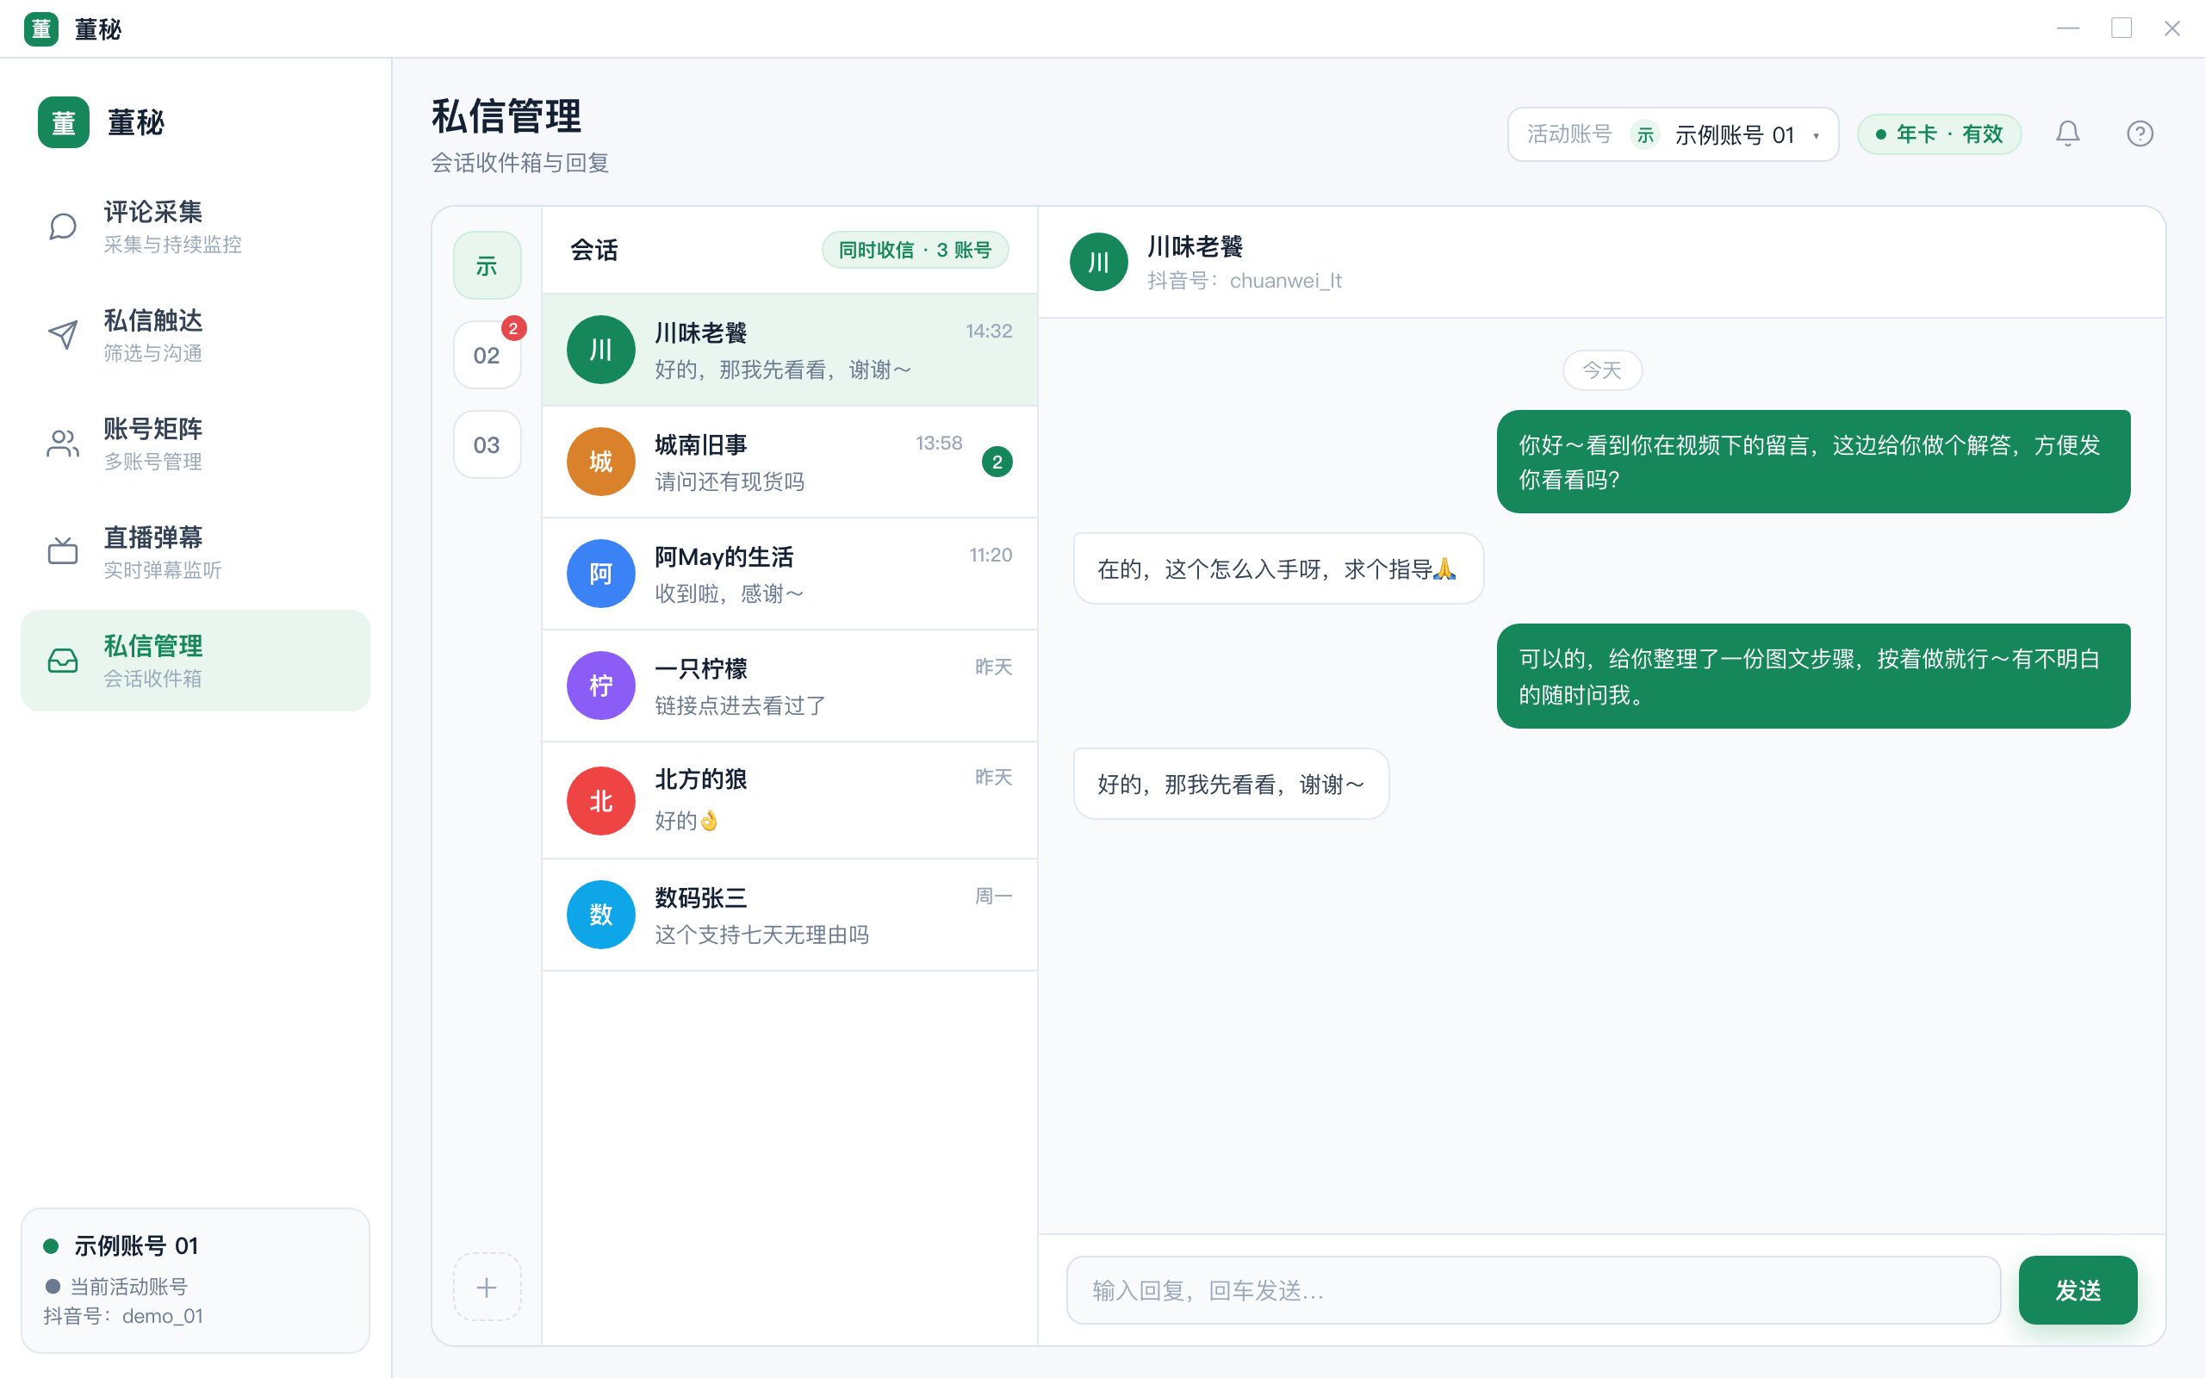Click the 这个支持七天无理由吗 preview
Viewport: 2205px width, 1378px height.
pyautogui.click(x=761, y=934)
